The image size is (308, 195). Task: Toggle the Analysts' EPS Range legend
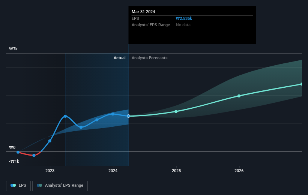coord(60,186)
